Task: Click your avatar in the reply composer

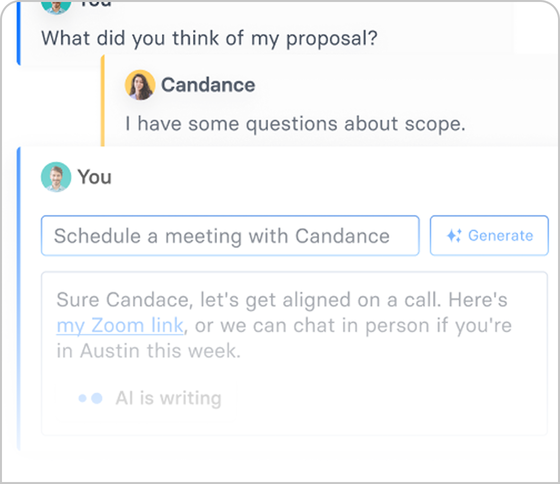Action: click(56, 177)
